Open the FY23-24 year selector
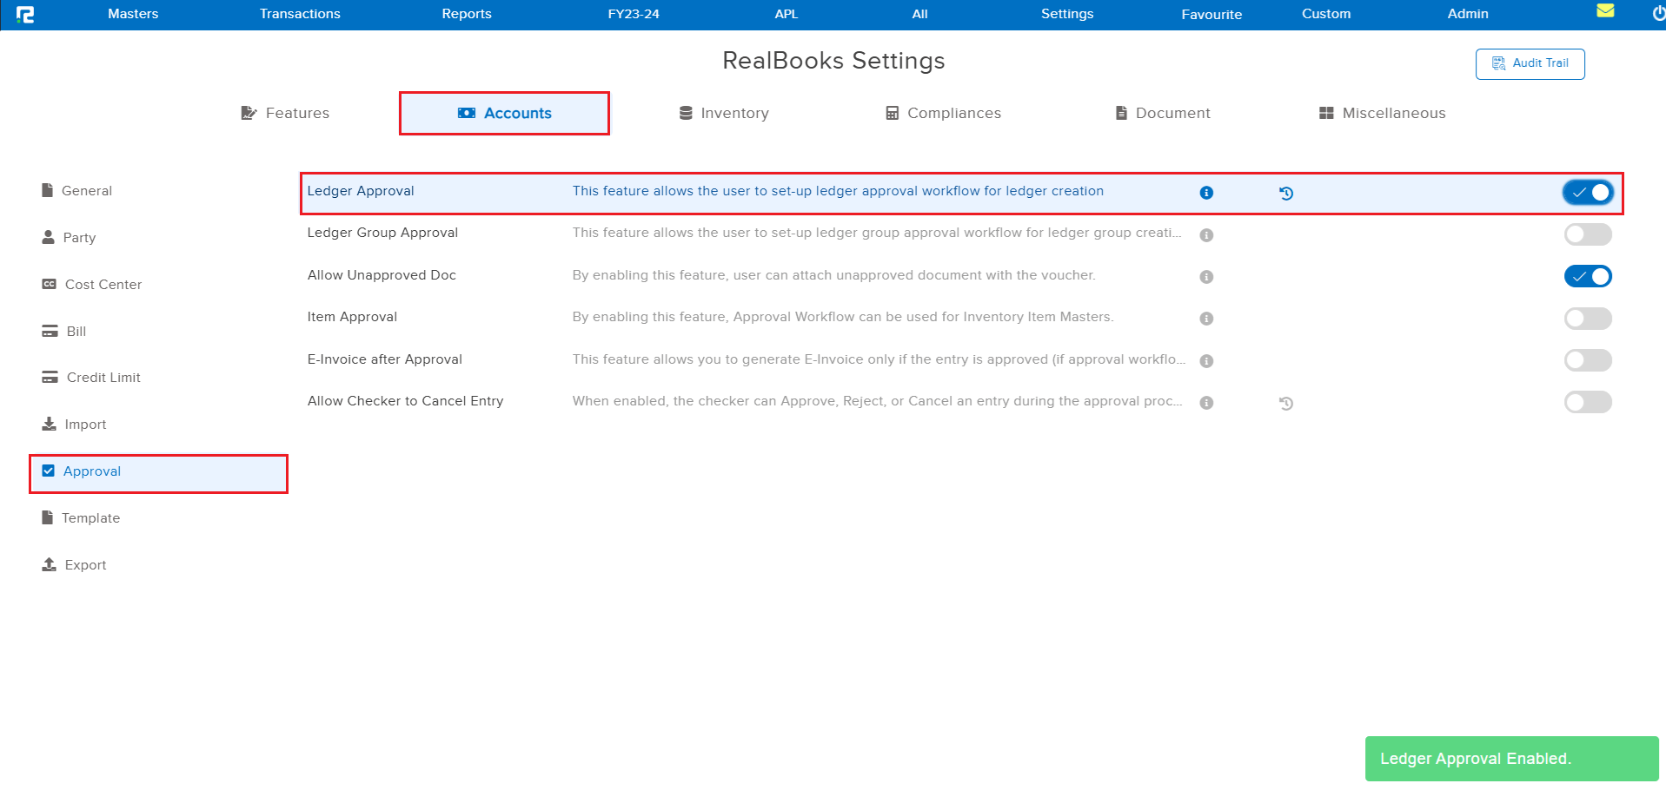The width and height of the screenshot is (1666, 790). (634, 14)
